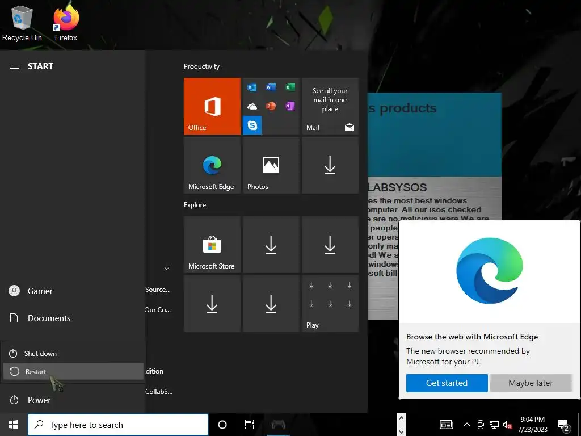Click the Type here to search box

[118, 425]
